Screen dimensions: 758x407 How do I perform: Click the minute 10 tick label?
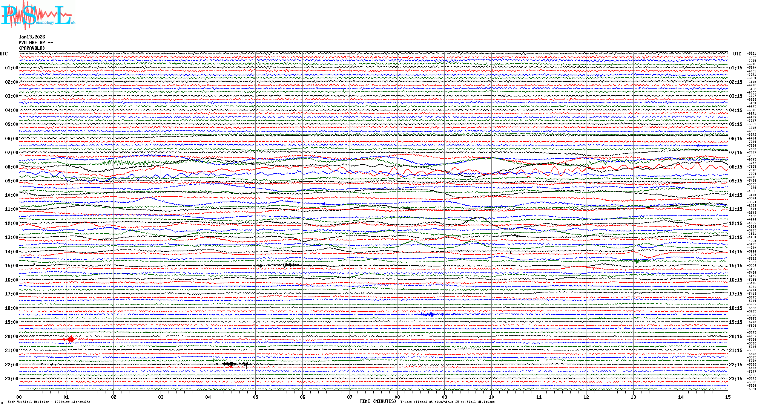point(491,397)
